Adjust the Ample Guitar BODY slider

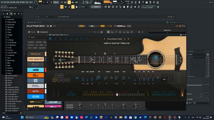tap(83, 78)
